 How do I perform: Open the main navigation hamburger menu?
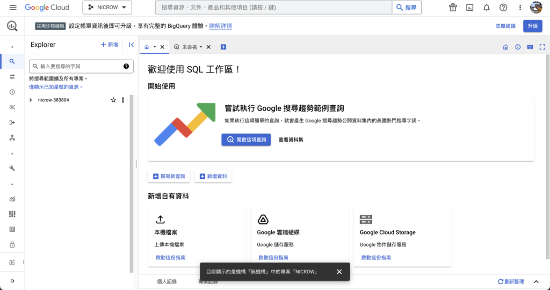13,8
